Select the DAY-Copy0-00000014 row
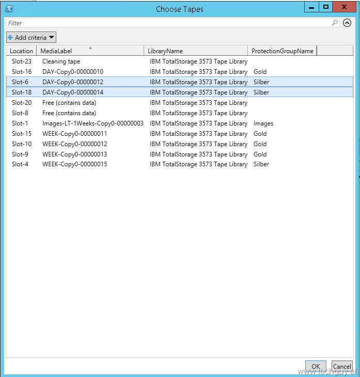Screen dimensions: 360x377 (x=180, y=92)
